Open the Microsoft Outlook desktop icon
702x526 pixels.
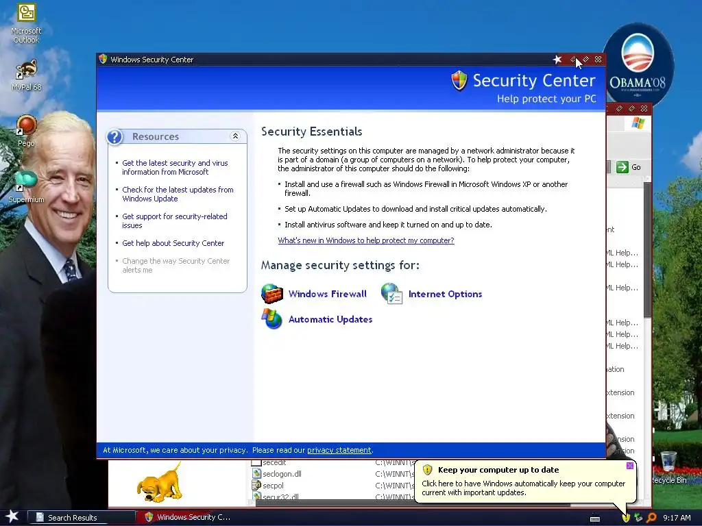pyautogui.click(x=26, y=23)
